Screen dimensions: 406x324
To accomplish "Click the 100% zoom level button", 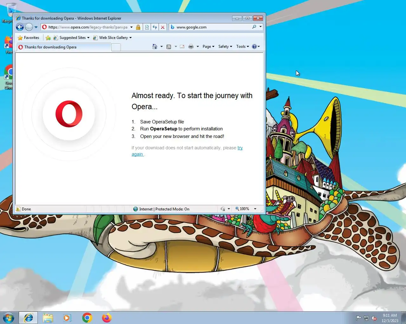I will (x=242, y=209).
